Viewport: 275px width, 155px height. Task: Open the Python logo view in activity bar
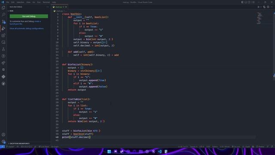pyautogui.click(x=3, y=77)
